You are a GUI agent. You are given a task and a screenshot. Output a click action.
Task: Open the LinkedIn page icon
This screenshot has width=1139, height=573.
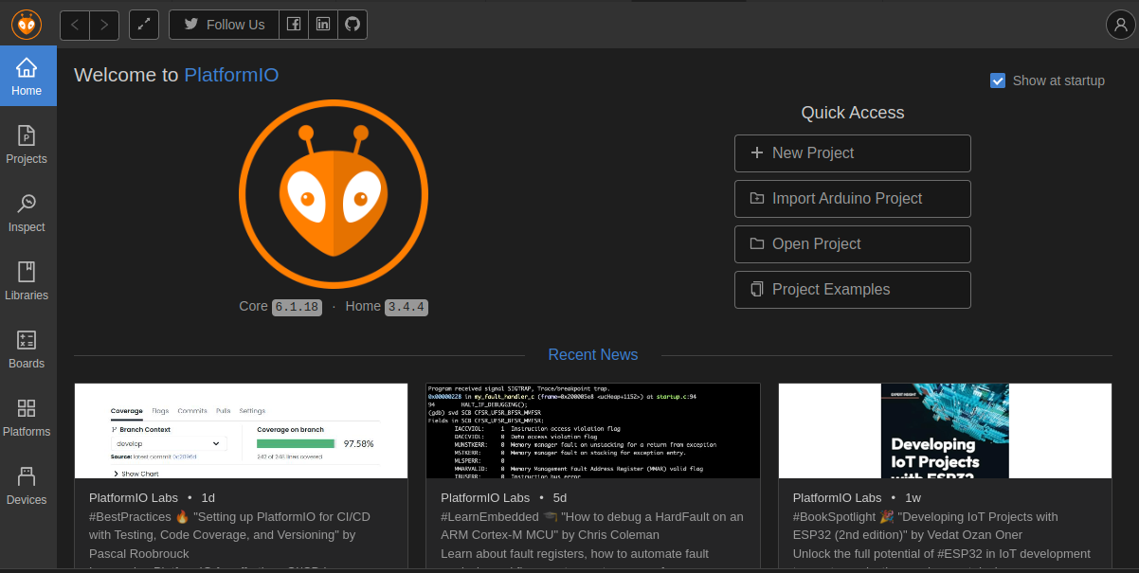coord(323,25)
